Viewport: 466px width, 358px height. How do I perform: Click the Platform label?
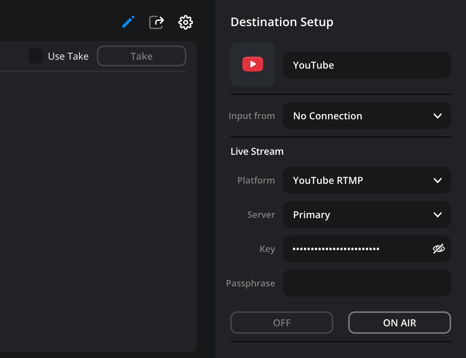pos(256,180)
